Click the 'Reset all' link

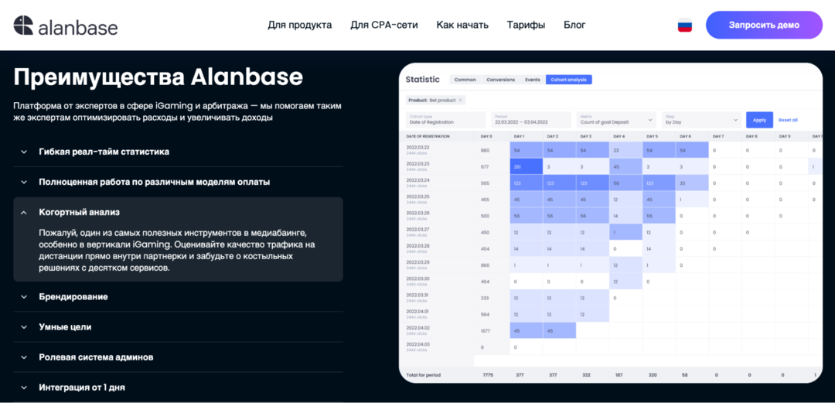[x=788, y=120]
